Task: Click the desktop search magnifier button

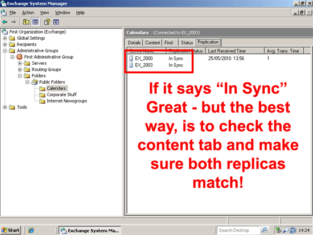Action: tap(265, 230)
